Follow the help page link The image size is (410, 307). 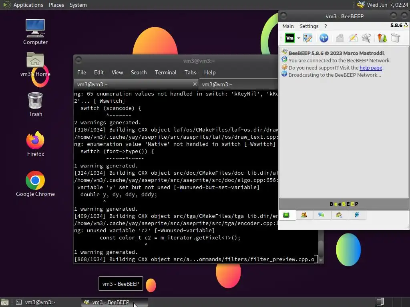[x=371, y=68]
